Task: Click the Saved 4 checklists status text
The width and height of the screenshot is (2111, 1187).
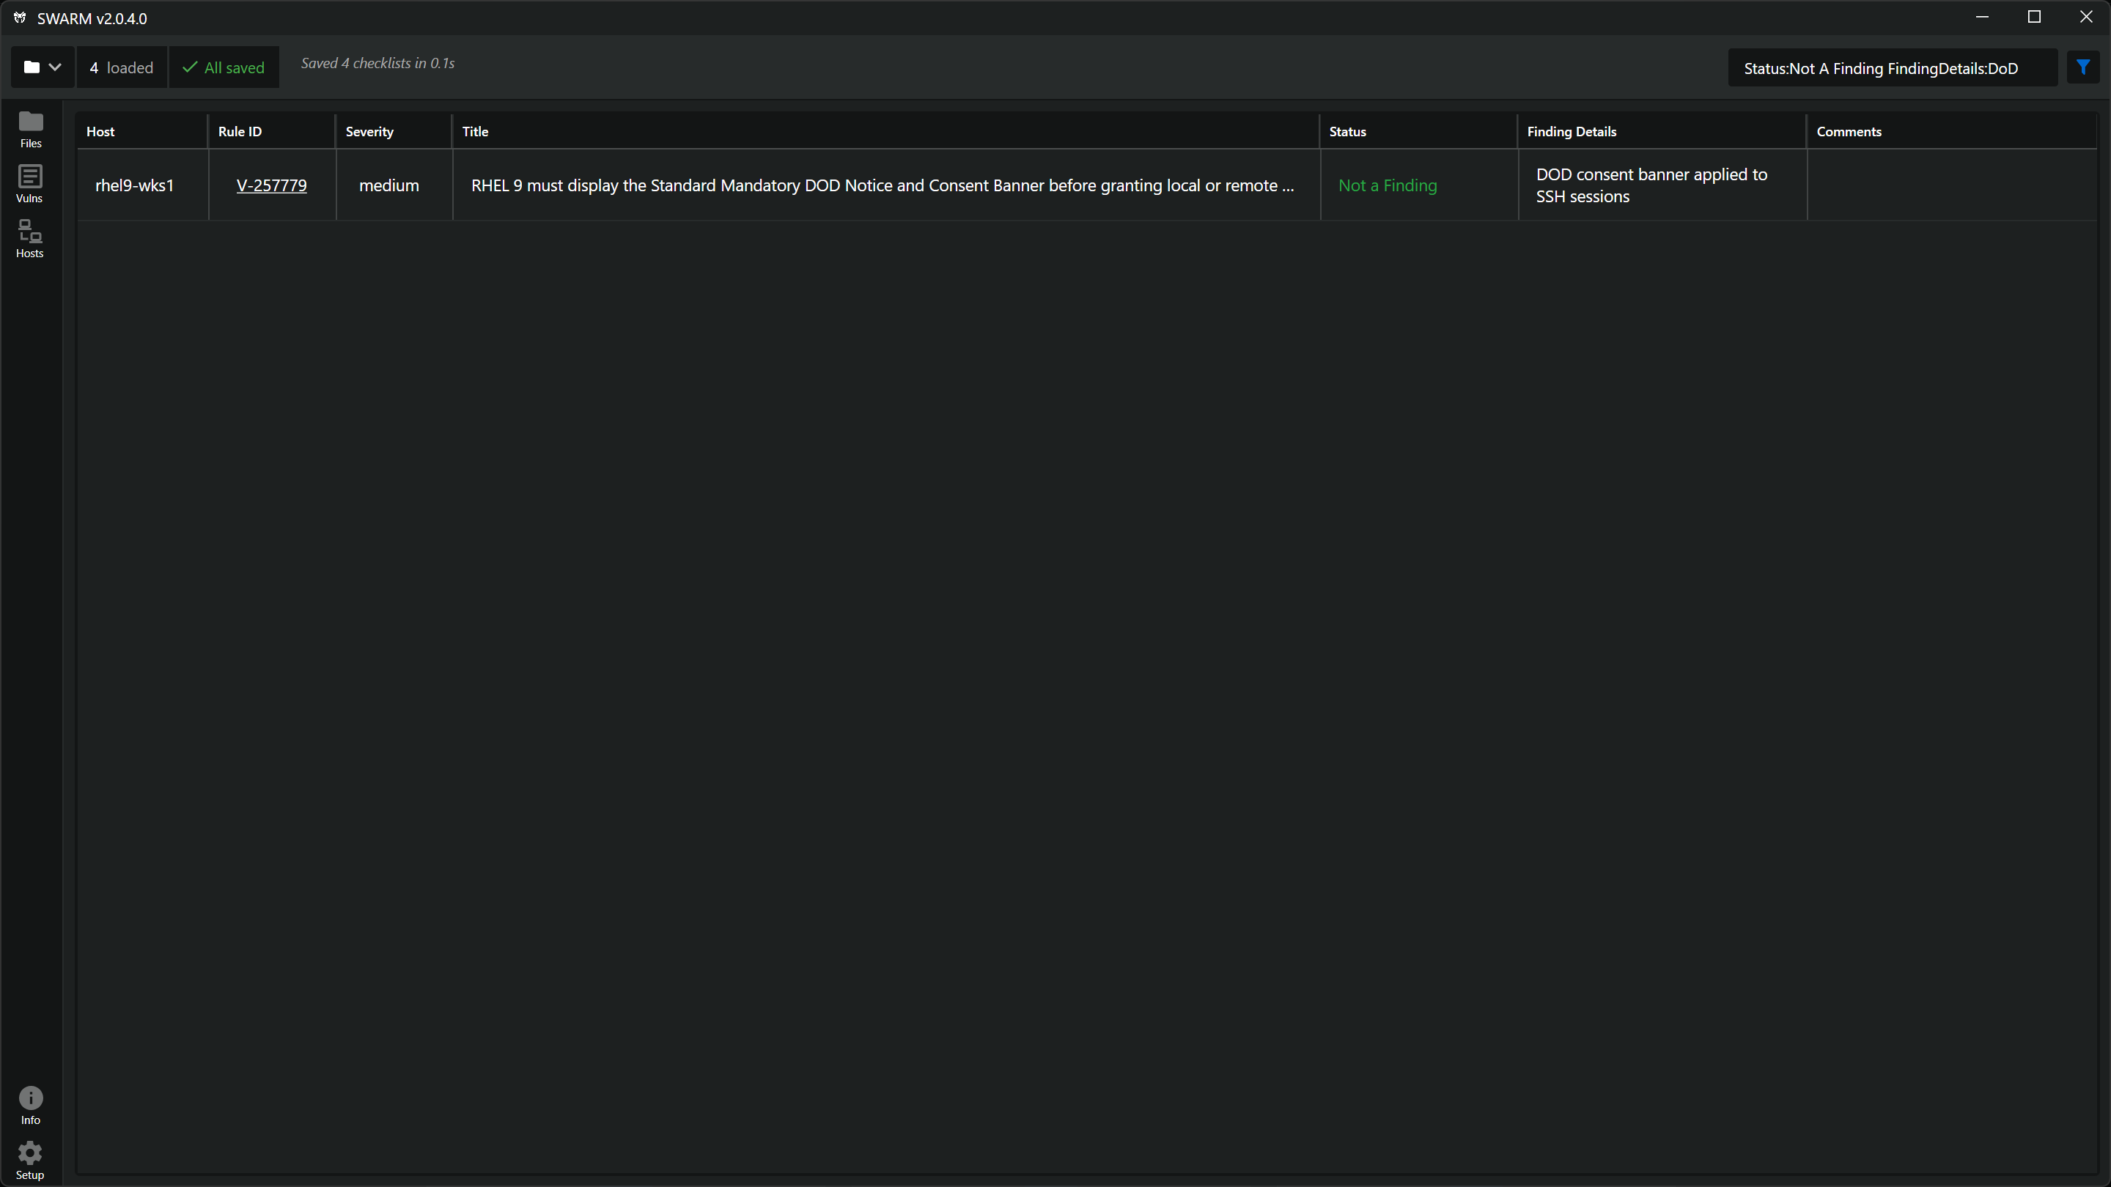Action: (x=377, y=62)
